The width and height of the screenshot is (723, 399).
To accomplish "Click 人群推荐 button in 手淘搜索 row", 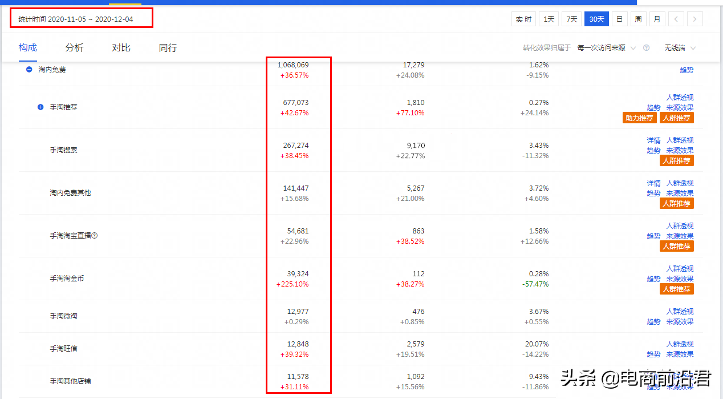I will [x=677, y=161].
